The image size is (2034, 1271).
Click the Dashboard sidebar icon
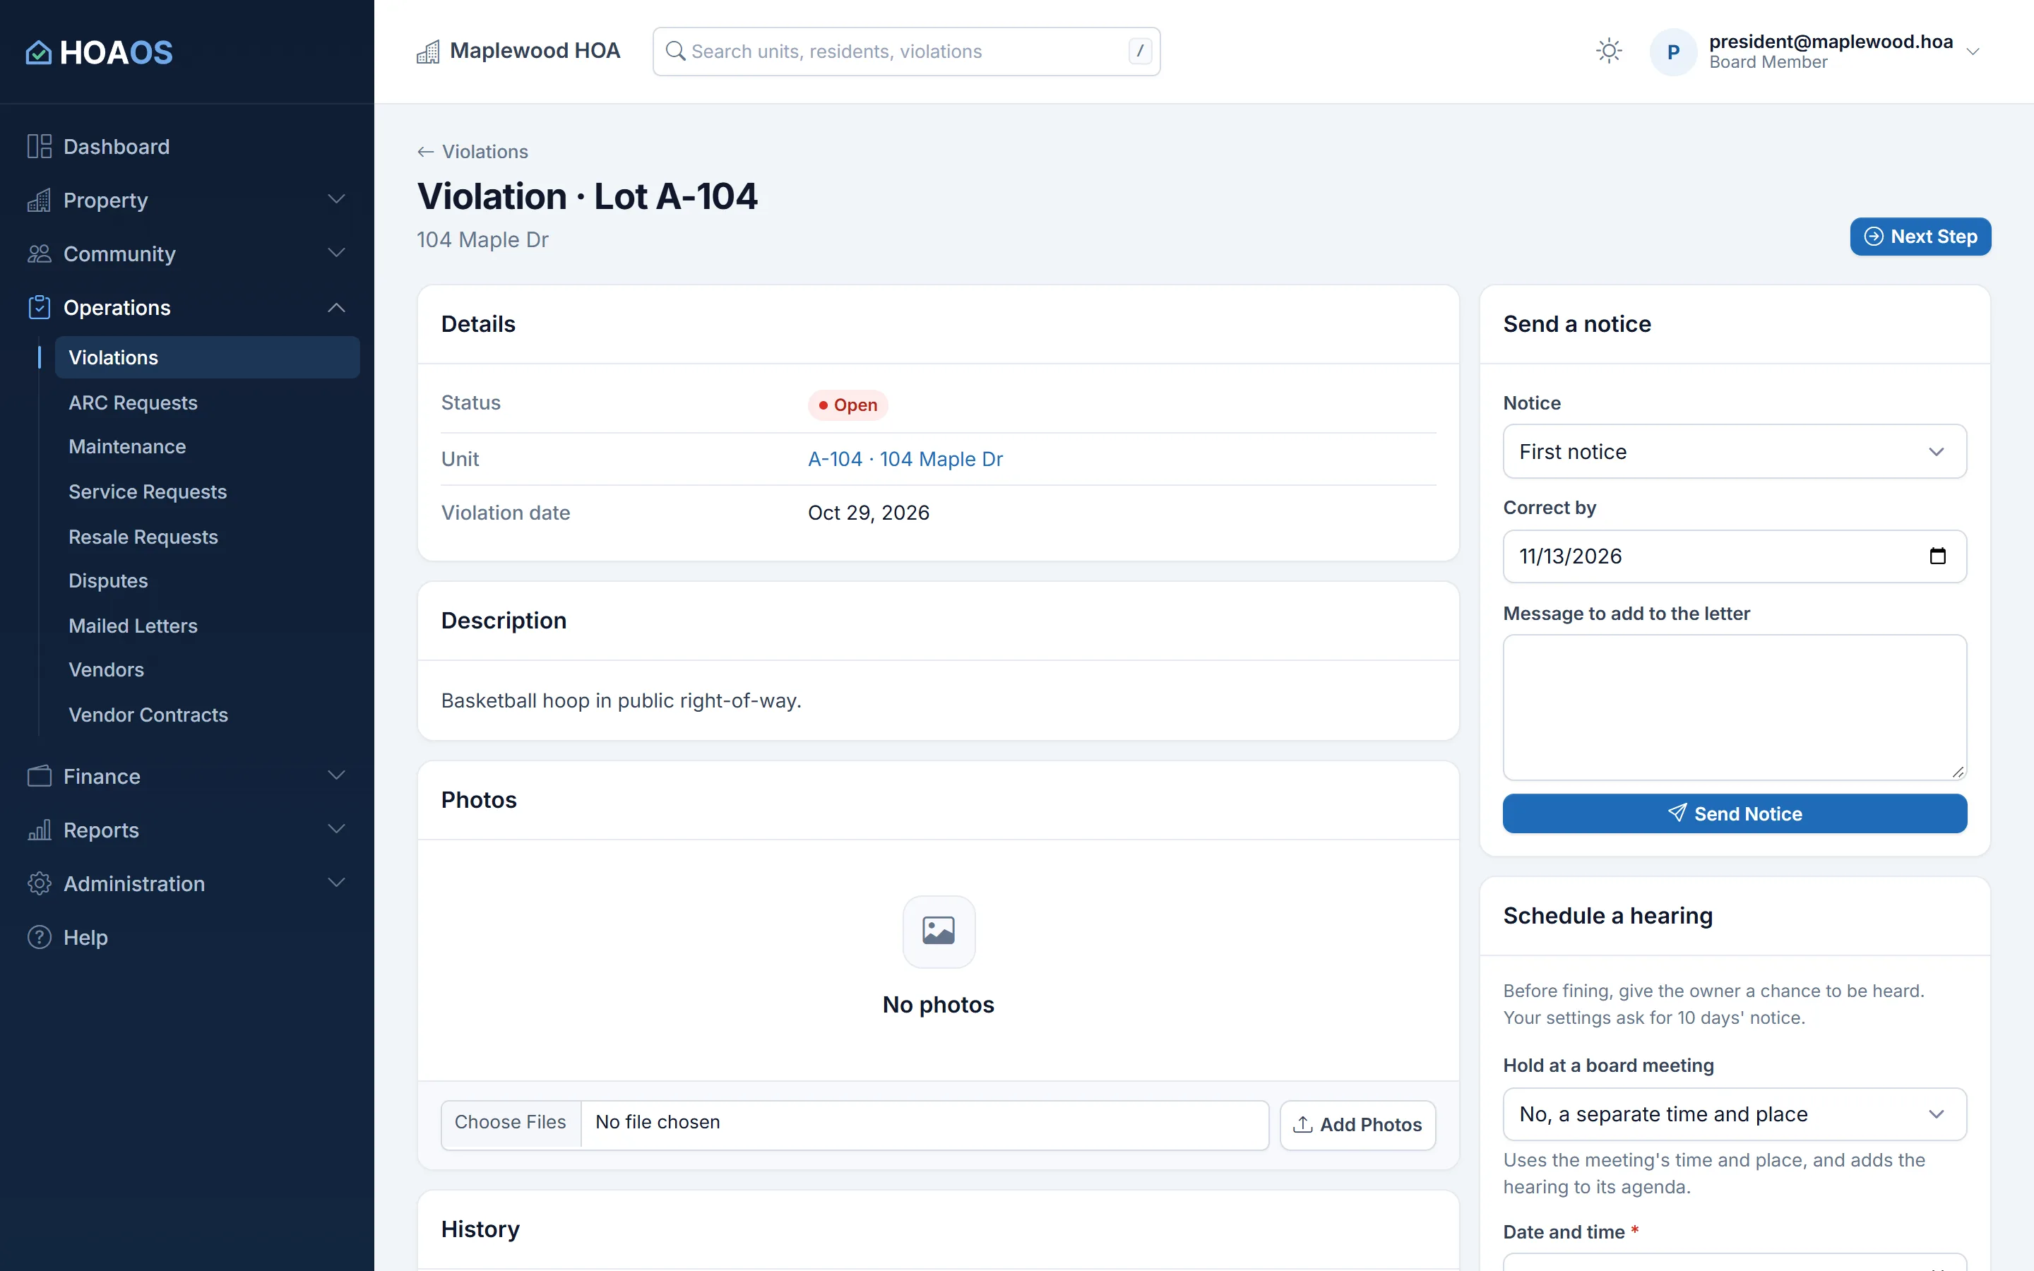(39, 146)
